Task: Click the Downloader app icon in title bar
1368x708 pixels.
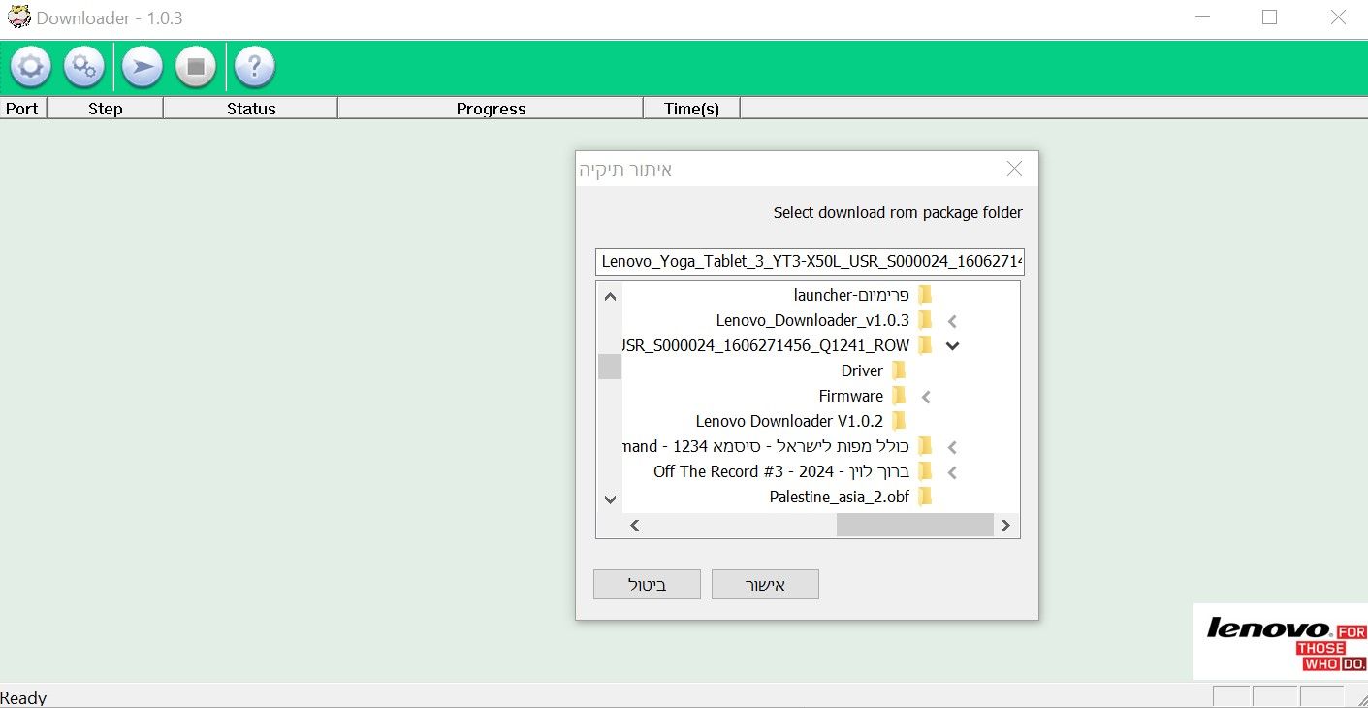Action: coord(18,17)
